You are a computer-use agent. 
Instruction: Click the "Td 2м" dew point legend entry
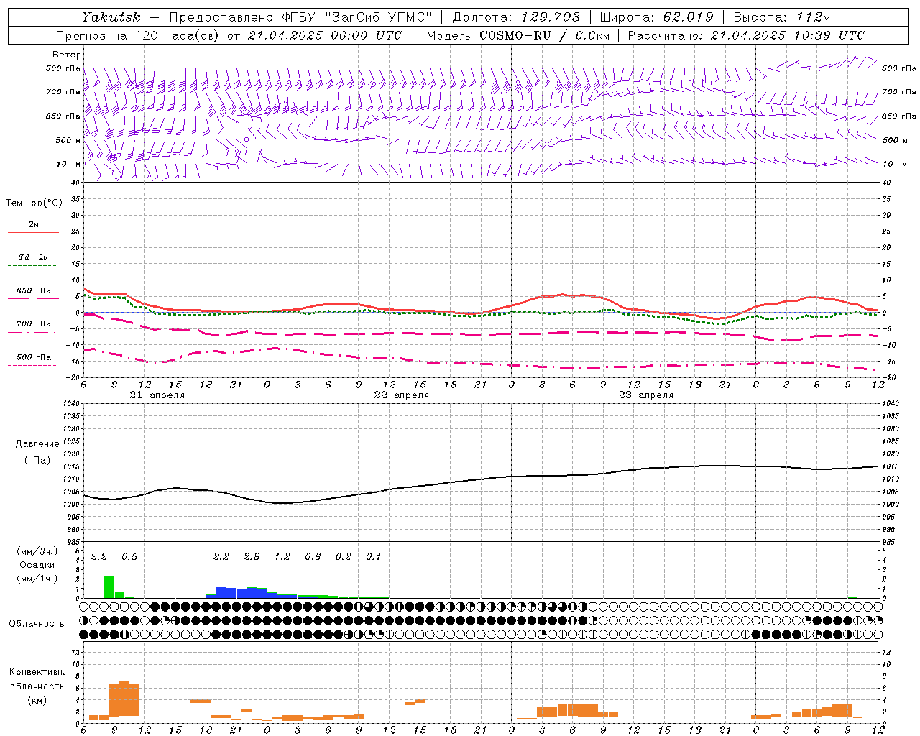(33, 257)
